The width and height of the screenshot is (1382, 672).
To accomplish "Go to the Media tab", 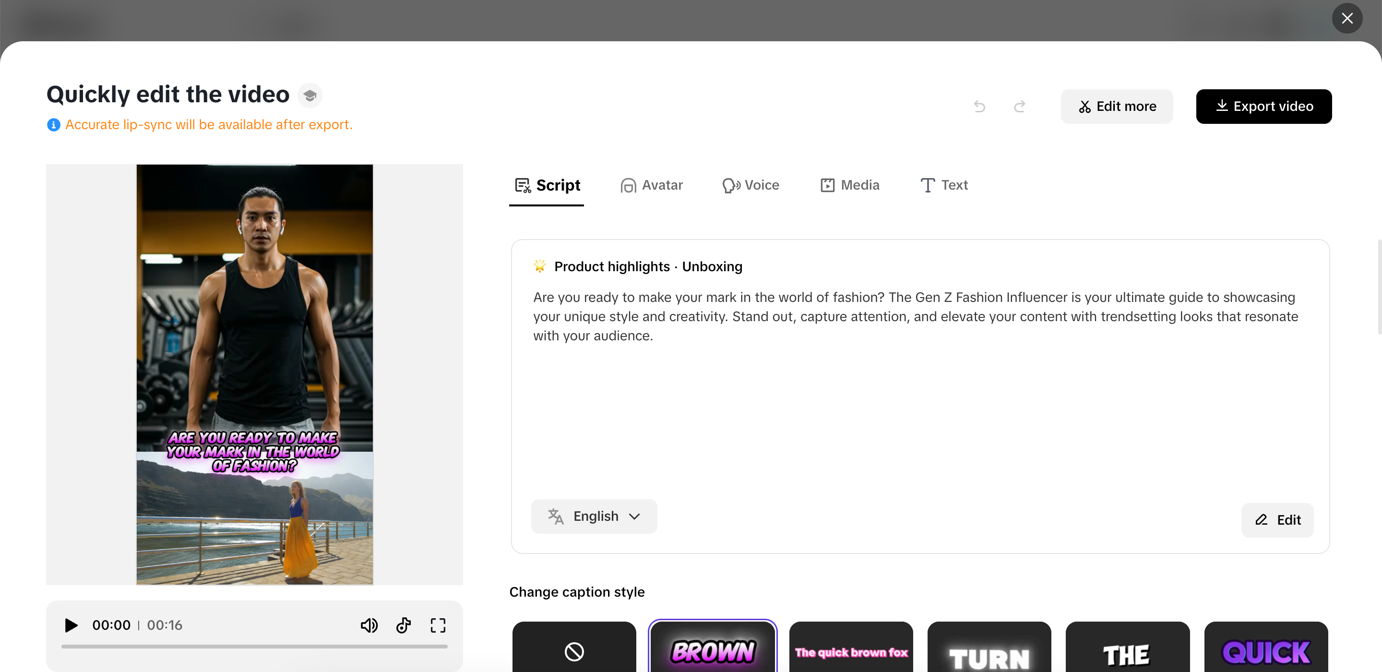I will (x=850, y=185).
